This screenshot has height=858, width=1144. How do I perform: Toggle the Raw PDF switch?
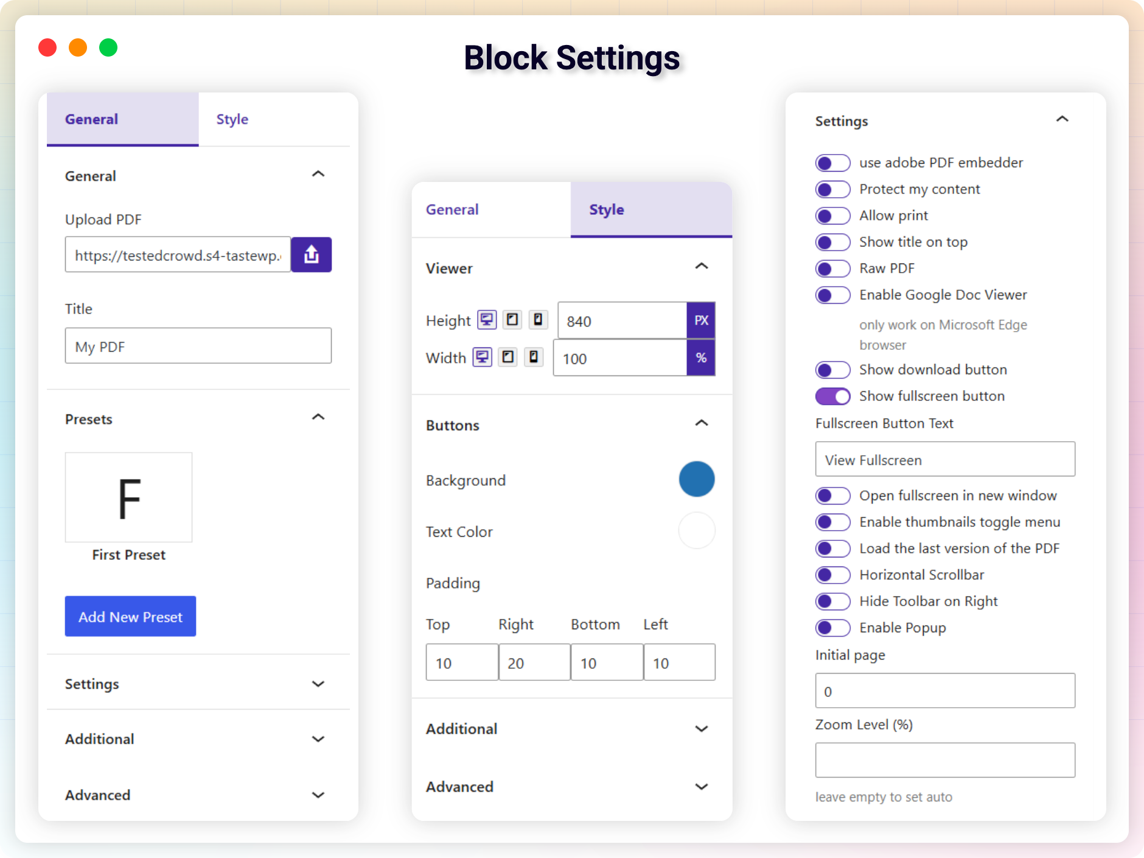[x=832, y=268]
